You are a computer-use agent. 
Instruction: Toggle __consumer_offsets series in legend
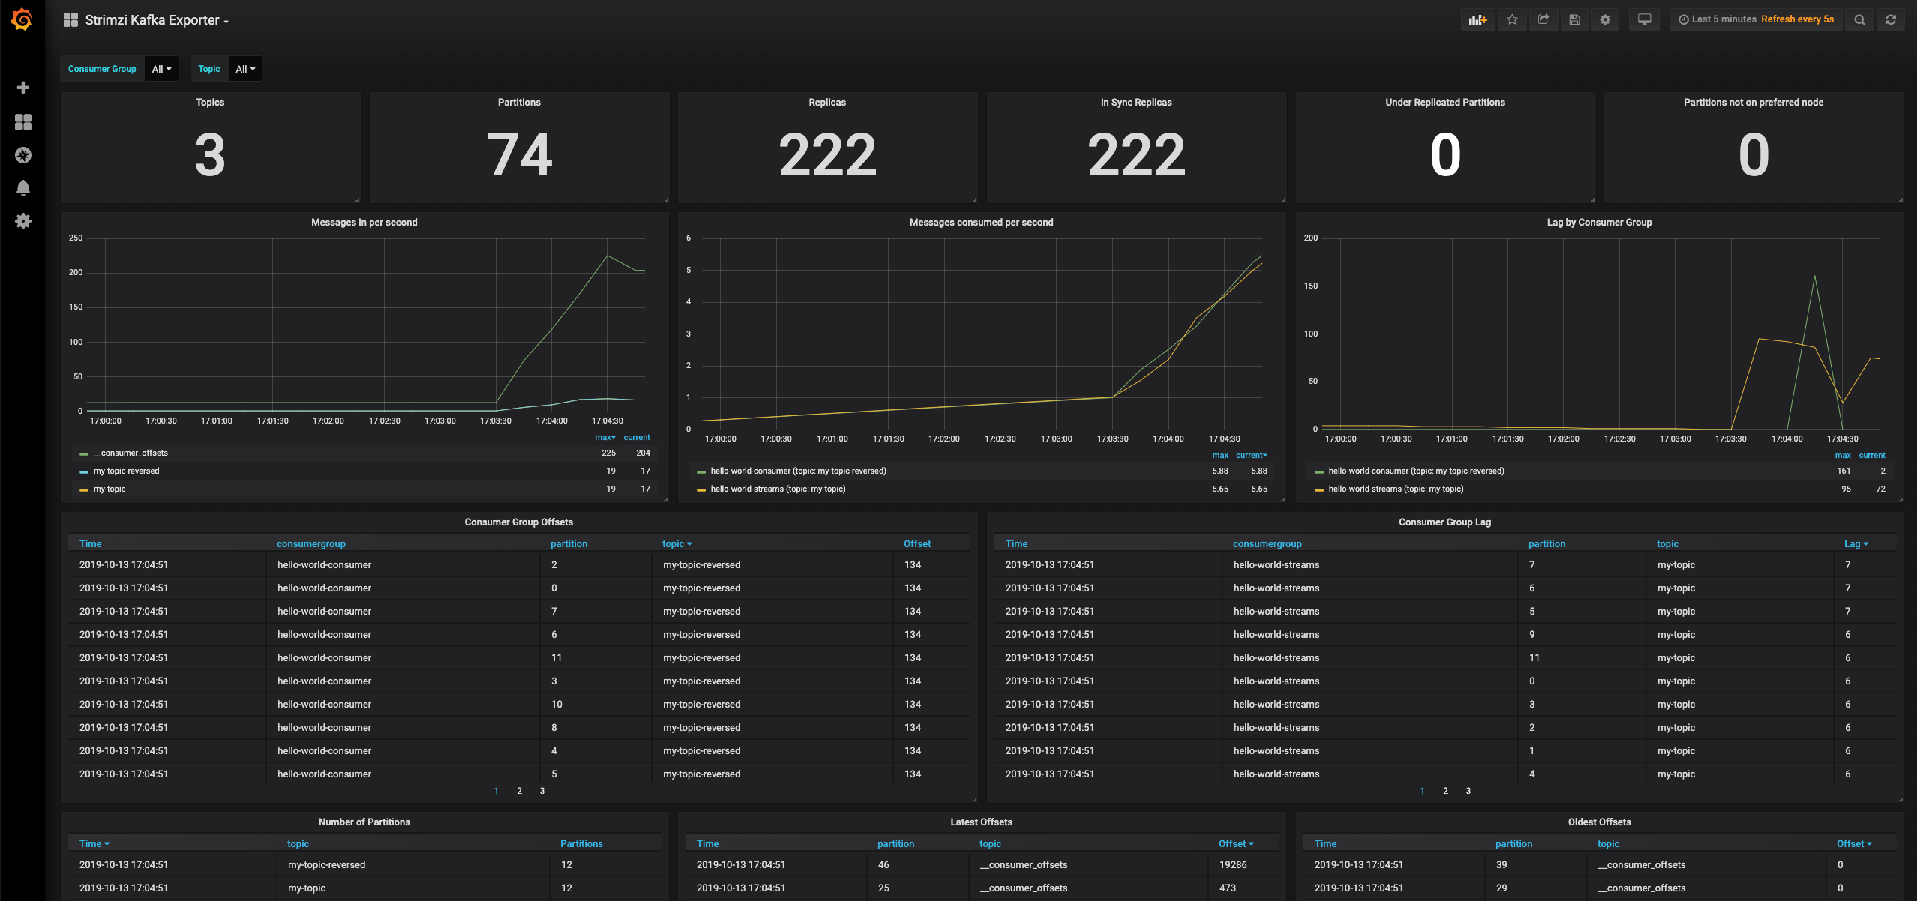(130, 453)
